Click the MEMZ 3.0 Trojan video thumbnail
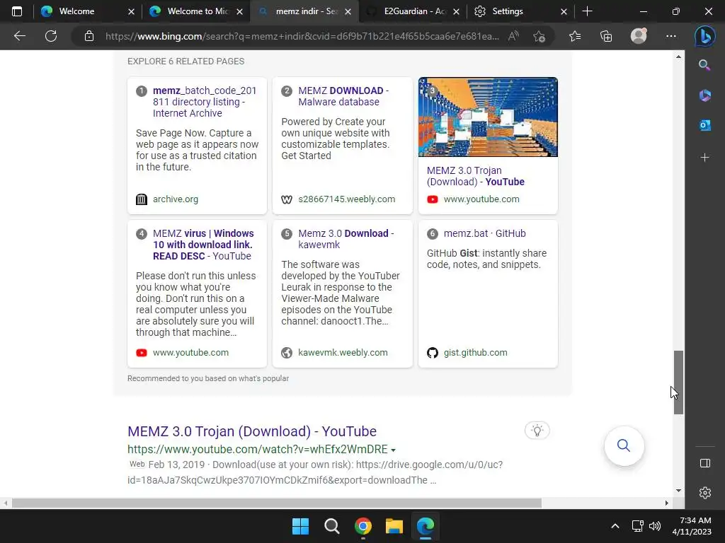This screenshot has width=725, height=543. [x=488, y=117]
